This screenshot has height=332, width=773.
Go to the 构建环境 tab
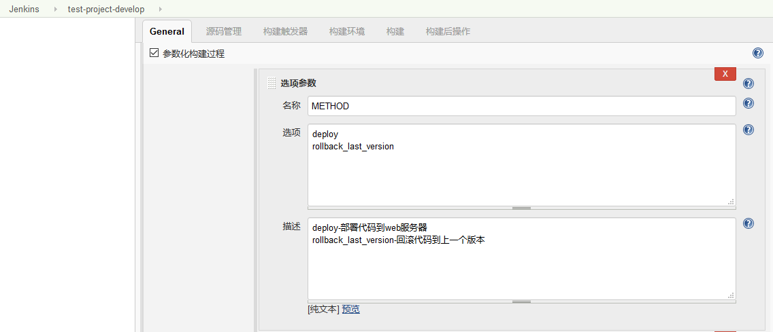(x=346, y=31)
